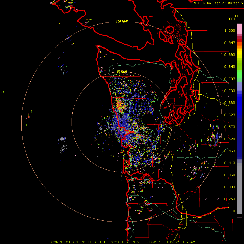The image size is (244, 244).
Task: Pick the periwinkle color bar segment
Action: [239, 86]
